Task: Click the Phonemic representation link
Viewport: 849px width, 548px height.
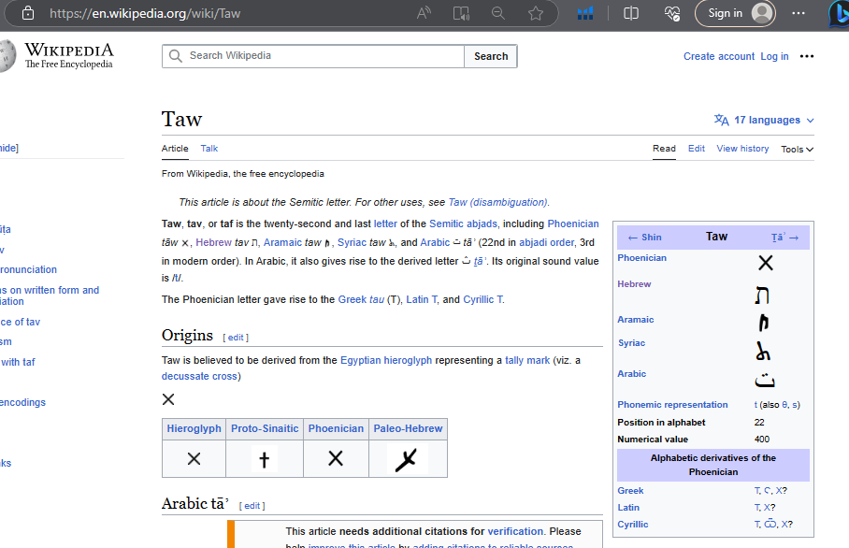Action: tap(672, 405)
